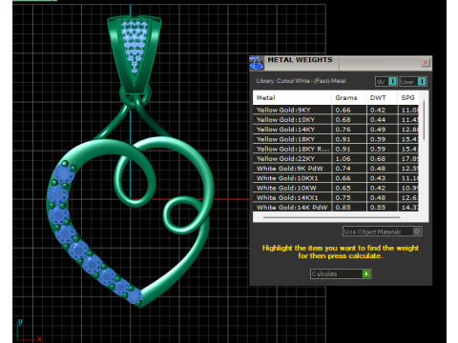Click the SPG column header
The height and width of the screenshot is (343, 458).
(x=408, y=98)
